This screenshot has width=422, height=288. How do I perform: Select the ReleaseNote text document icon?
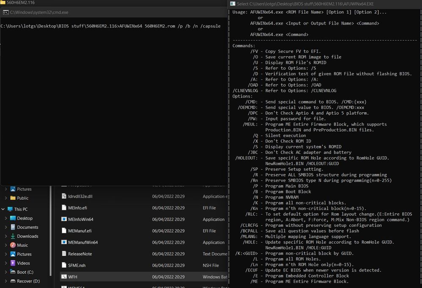64,254
